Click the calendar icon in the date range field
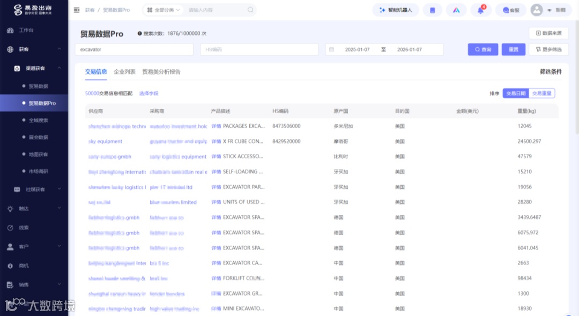This screenshot has height=316, width=579. [332, 49]
